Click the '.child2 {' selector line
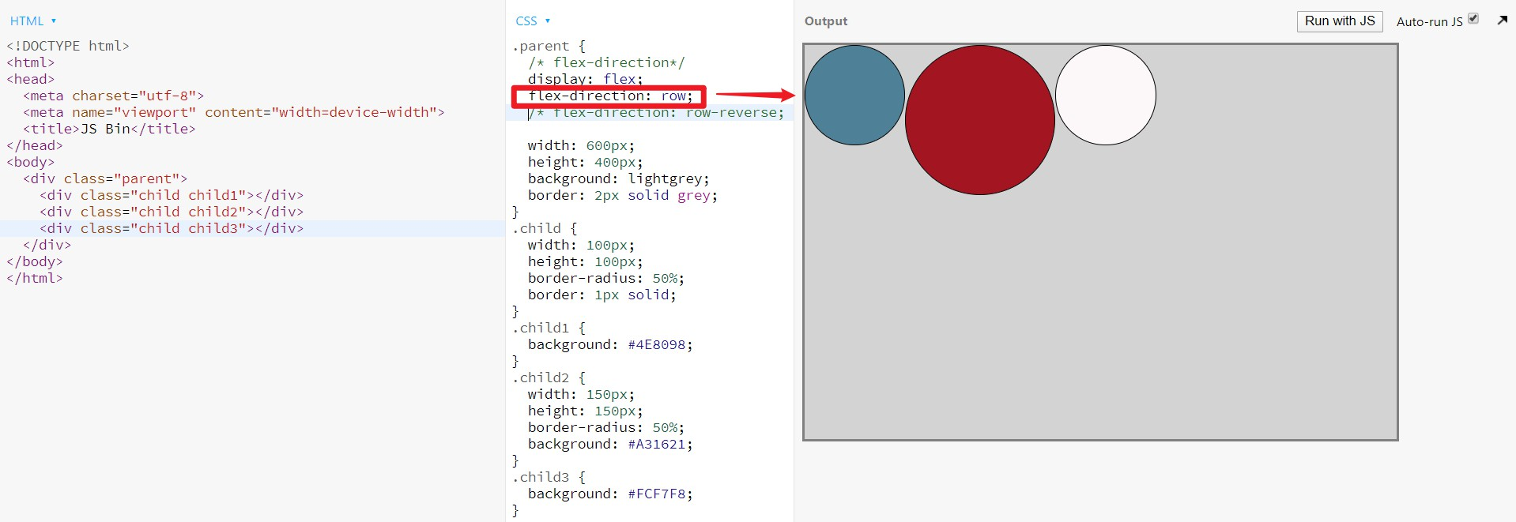 pyautogui.click(x=549, y=378)
